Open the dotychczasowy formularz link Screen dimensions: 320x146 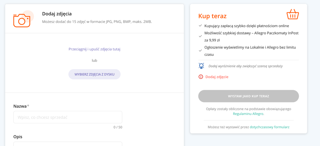coord(269,127)
